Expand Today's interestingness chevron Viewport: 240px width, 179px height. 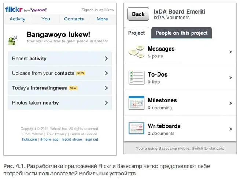(106, 88)
